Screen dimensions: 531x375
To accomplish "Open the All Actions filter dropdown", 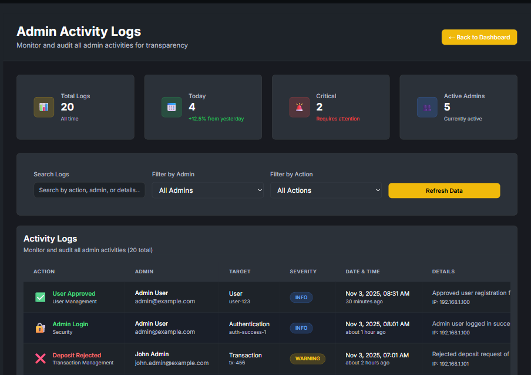I will pos(326,190).
